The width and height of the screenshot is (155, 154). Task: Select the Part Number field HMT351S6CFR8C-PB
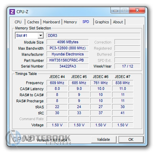[68, 60]
